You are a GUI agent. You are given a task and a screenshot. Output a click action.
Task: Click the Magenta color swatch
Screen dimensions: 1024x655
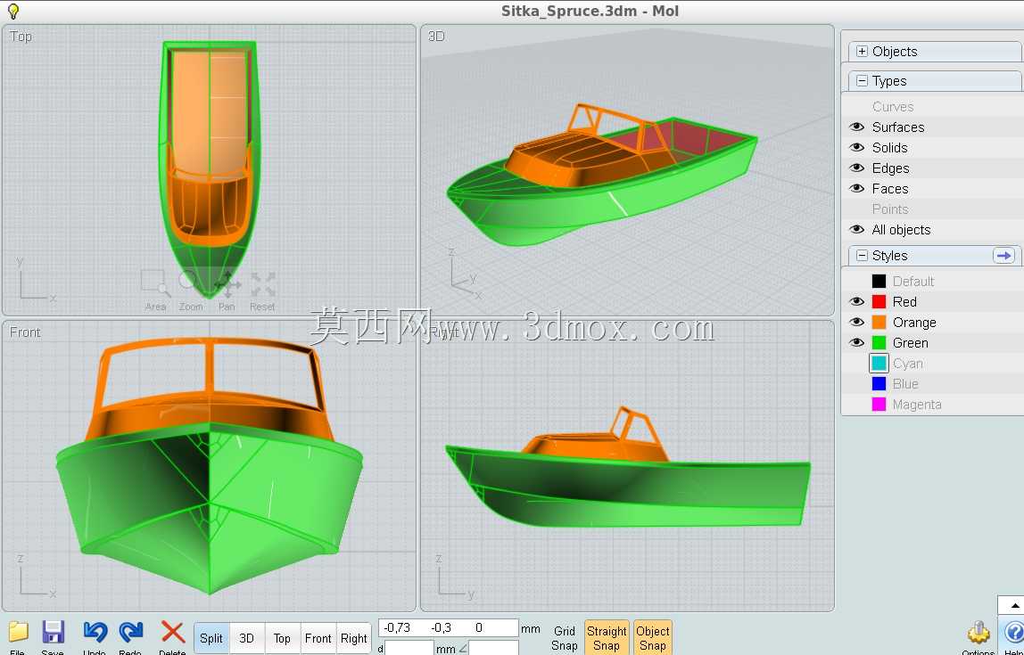(x=879, y=405)
